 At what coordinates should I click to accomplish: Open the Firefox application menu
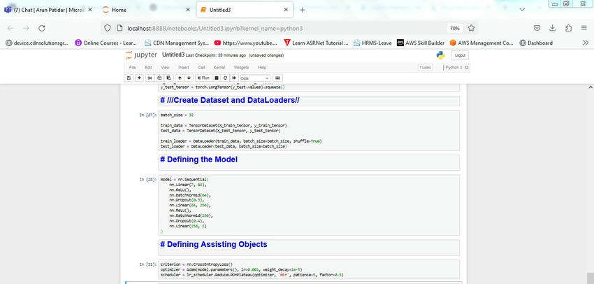pyautogui.click(x=584, y=28)
